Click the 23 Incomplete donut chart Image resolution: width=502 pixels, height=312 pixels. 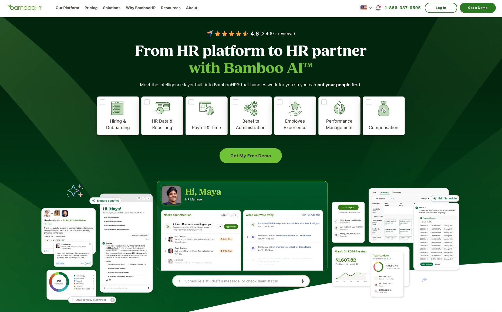coord(59,282)
